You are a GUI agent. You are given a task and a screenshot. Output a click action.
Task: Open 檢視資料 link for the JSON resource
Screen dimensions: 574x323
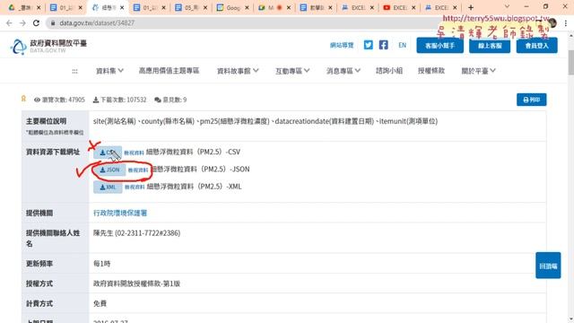point(137,170)
